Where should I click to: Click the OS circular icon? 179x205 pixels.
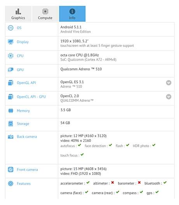point(10,28)
